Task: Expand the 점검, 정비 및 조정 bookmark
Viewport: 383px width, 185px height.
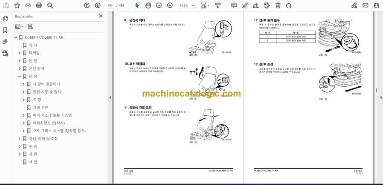Action: click(20, 139)
